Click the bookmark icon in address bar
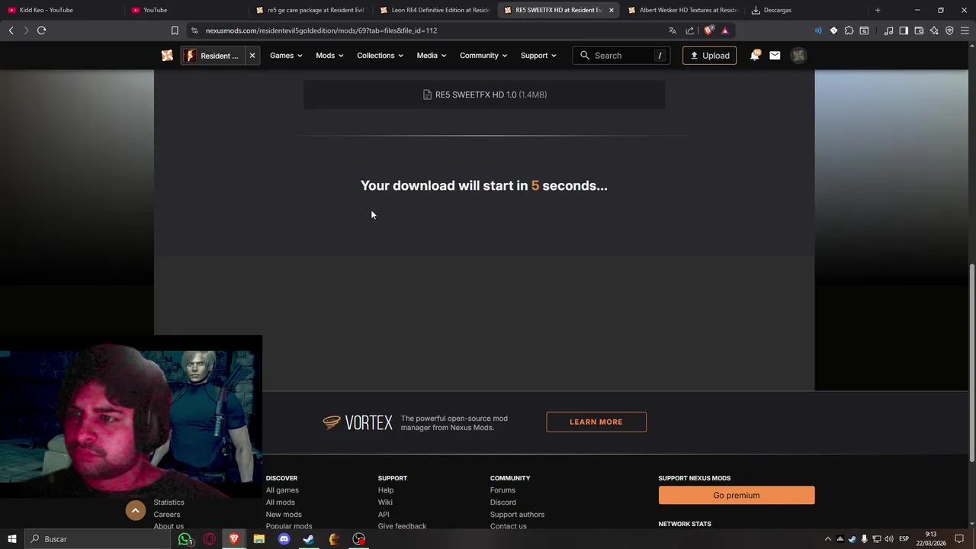 click(x=175, y=30)
